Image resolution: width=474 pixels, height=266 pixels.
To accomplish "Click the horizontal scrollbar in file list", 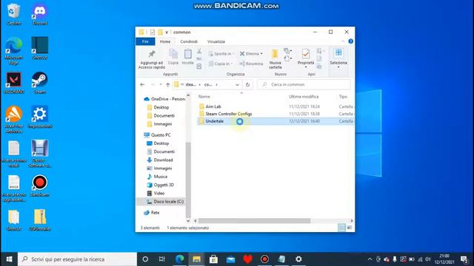I will click(254, 221).
